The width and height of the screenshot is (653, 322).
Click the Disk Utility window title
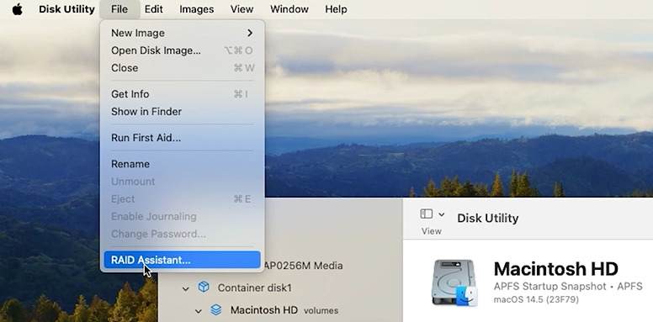[x=488, y=218]
